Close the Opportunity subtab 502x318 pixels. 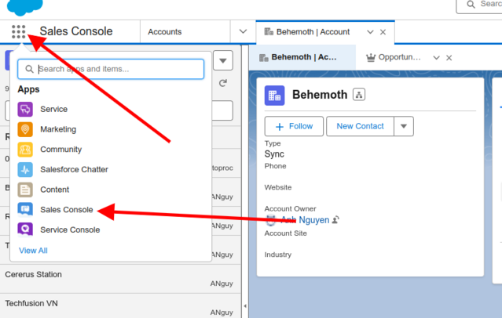click(x=449, y=58)
